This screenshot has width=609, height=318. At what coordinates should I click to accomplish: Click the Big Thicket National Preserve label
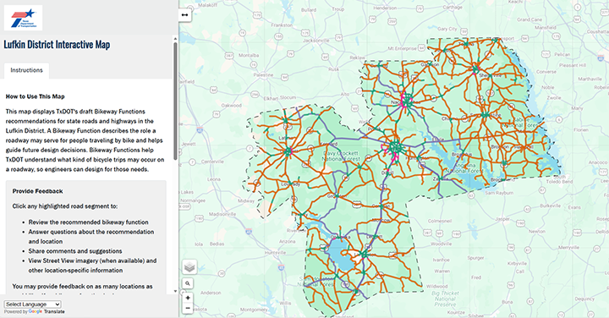445,299
